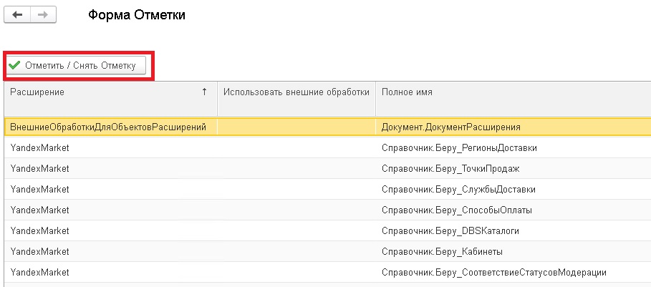Toggle the sort arrow in the Расширение column
The height and width of the screenshot is (287, 651).
coord(204,92)
